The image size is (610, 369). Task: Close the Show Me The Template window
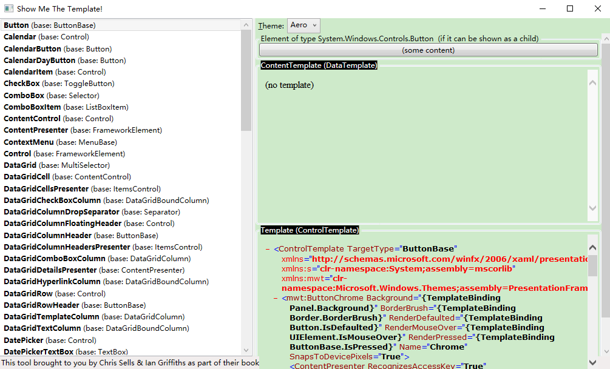tap(598, 8)
